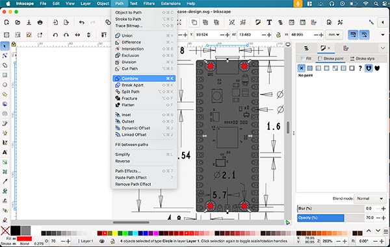The width and height of the screenshot is (390, 247).
Task: Decrease the W width value with minus
Action: (264, 35)
